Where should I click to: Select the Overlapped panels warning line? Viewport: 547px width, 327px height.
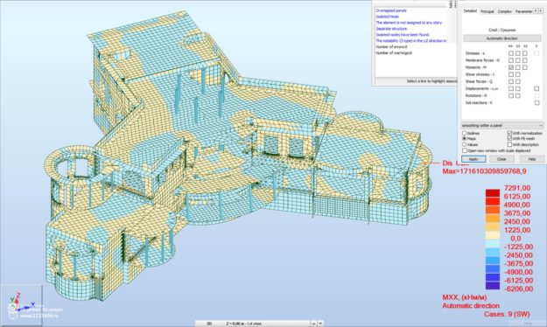point(391,10)
